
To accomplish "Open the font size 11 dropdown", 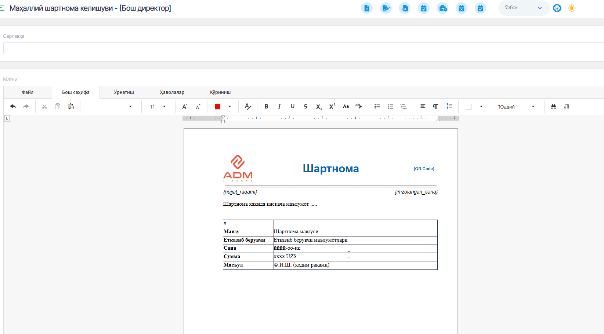I will tap(164, 107).
